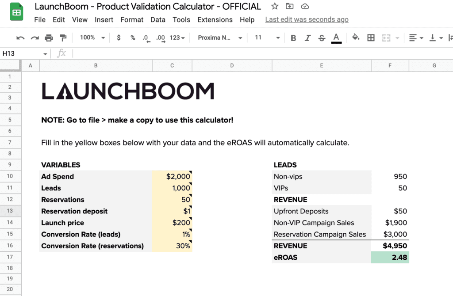Open the File menu
Screen dimensions: 453x296
click(x=40, y=19)
